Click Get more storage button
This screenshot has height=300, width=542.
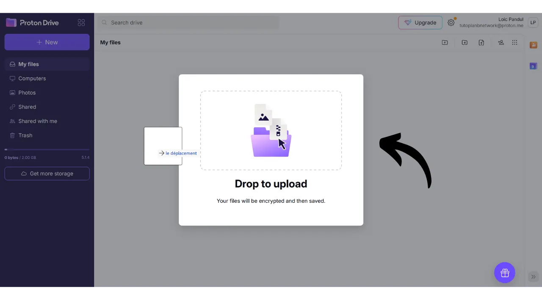[x=47, y=174]
